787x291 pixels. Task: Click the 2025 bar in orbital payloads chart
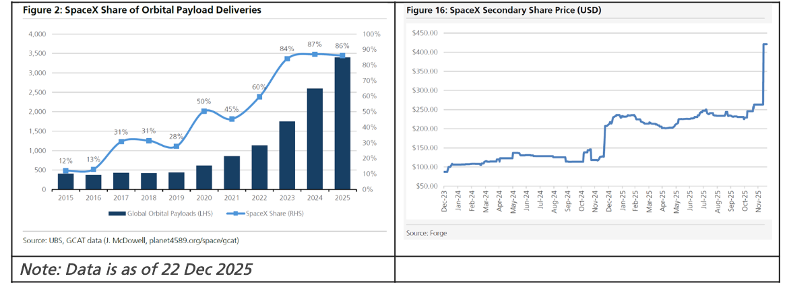tap(342, 125)
